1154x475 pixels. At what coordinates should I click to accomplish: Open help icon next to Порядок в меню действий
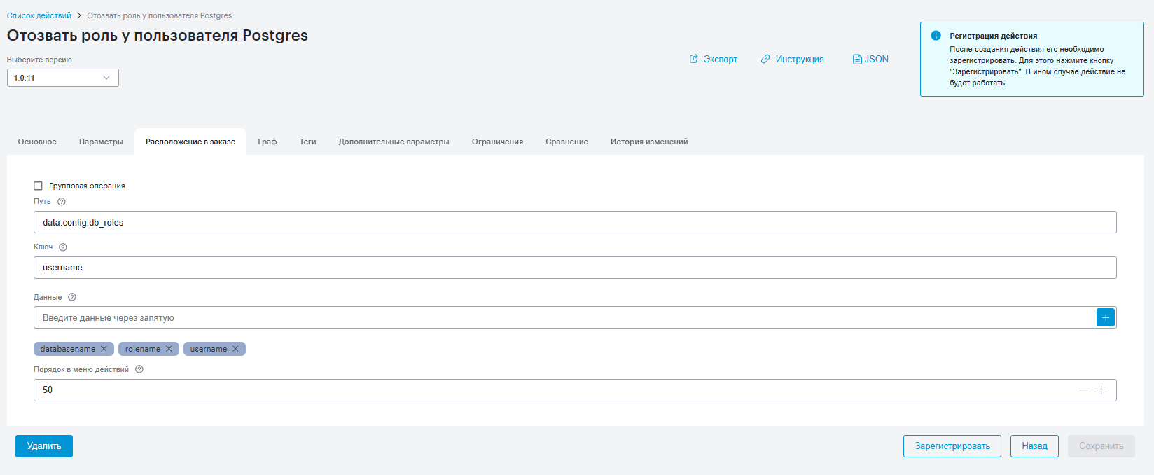[x=139, y=369]
